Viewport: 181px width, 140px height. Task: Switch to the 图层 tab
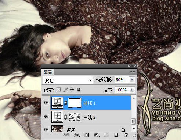point(48,72)
